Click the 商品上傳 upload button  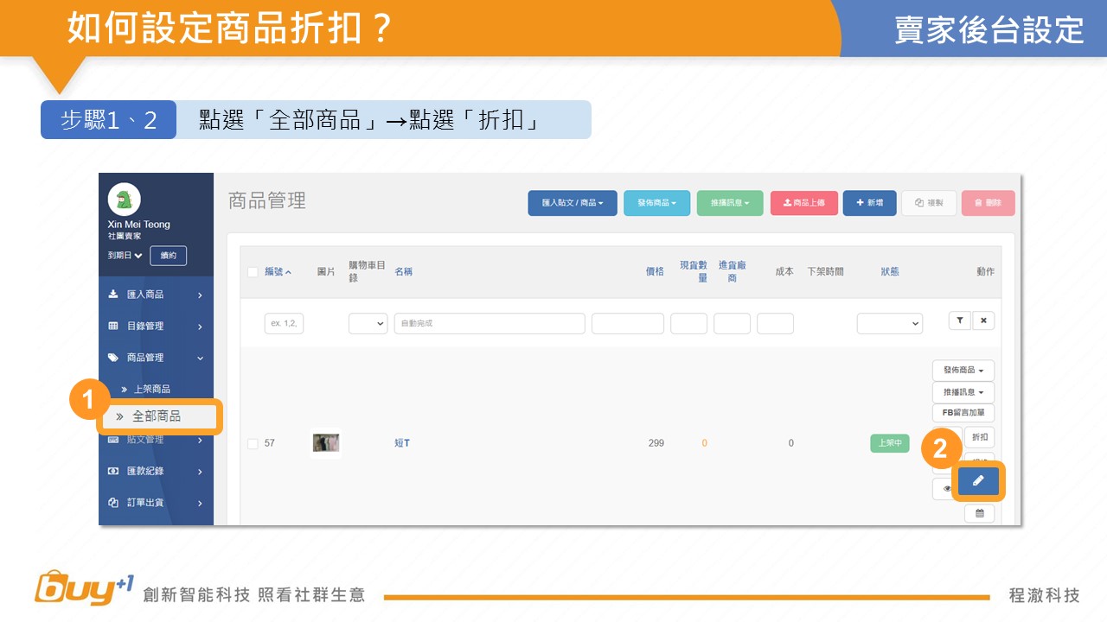(803, 203)
